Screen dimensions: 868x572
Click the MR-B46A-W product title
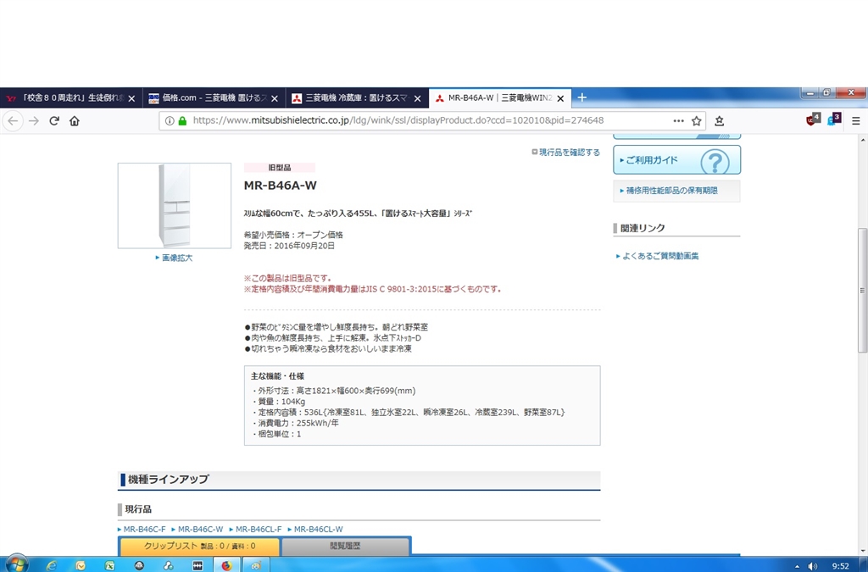click(x=280, y=186)
